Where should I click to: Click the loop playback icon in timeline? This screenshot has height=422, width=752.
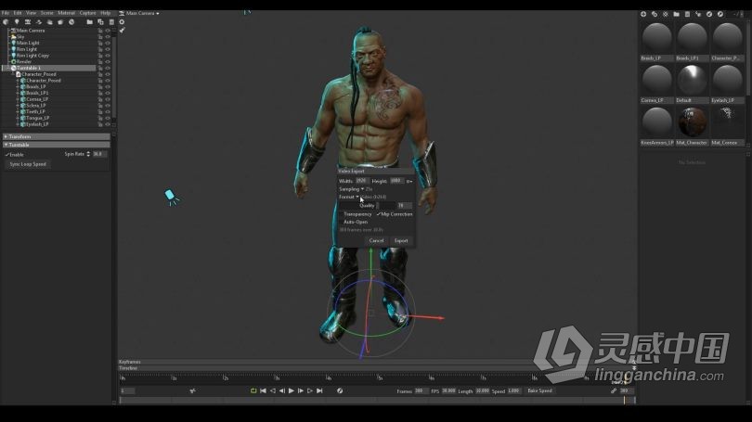[253, 390]
